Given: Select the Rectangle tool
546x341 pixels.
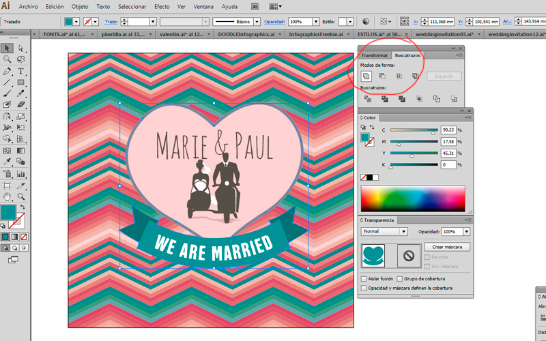Looking at the screenshot, I should pyautogui.click(x=21, y=83).
